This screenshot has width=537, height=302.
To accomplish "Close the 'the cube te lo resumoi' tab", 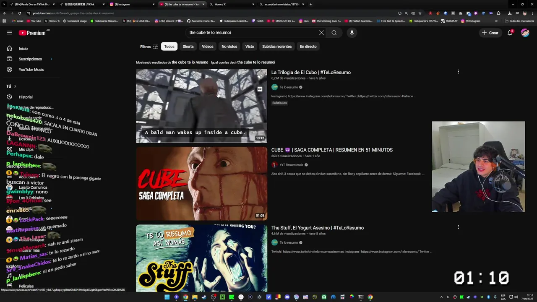I will [x=203, y=4].
